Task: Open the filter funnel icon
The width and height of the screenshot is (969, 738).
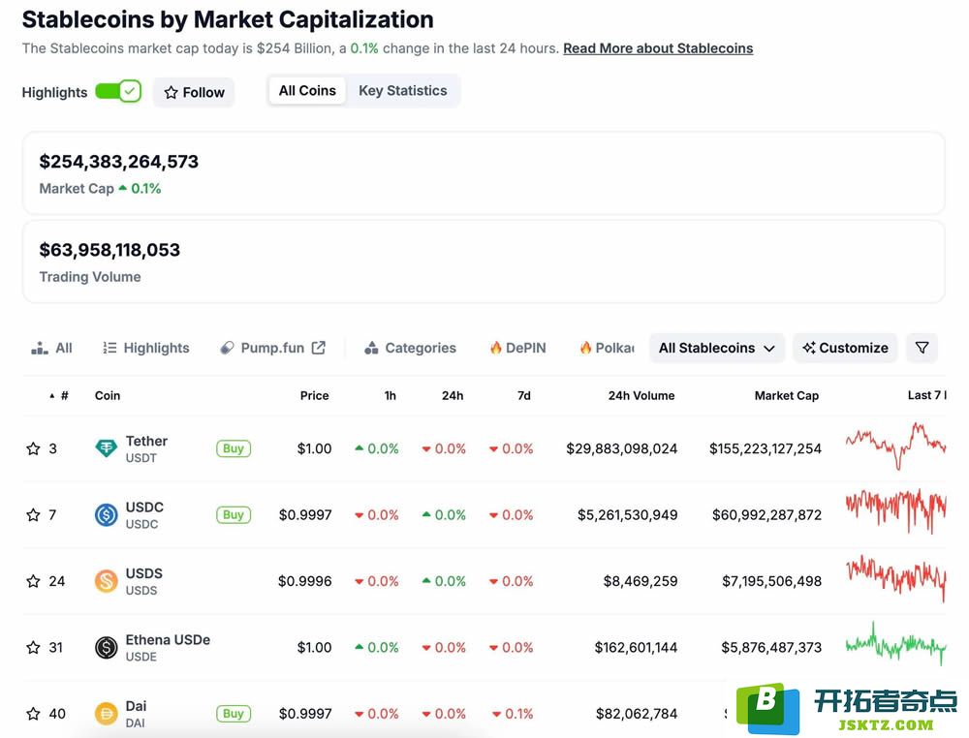Action: coord(922,349)
